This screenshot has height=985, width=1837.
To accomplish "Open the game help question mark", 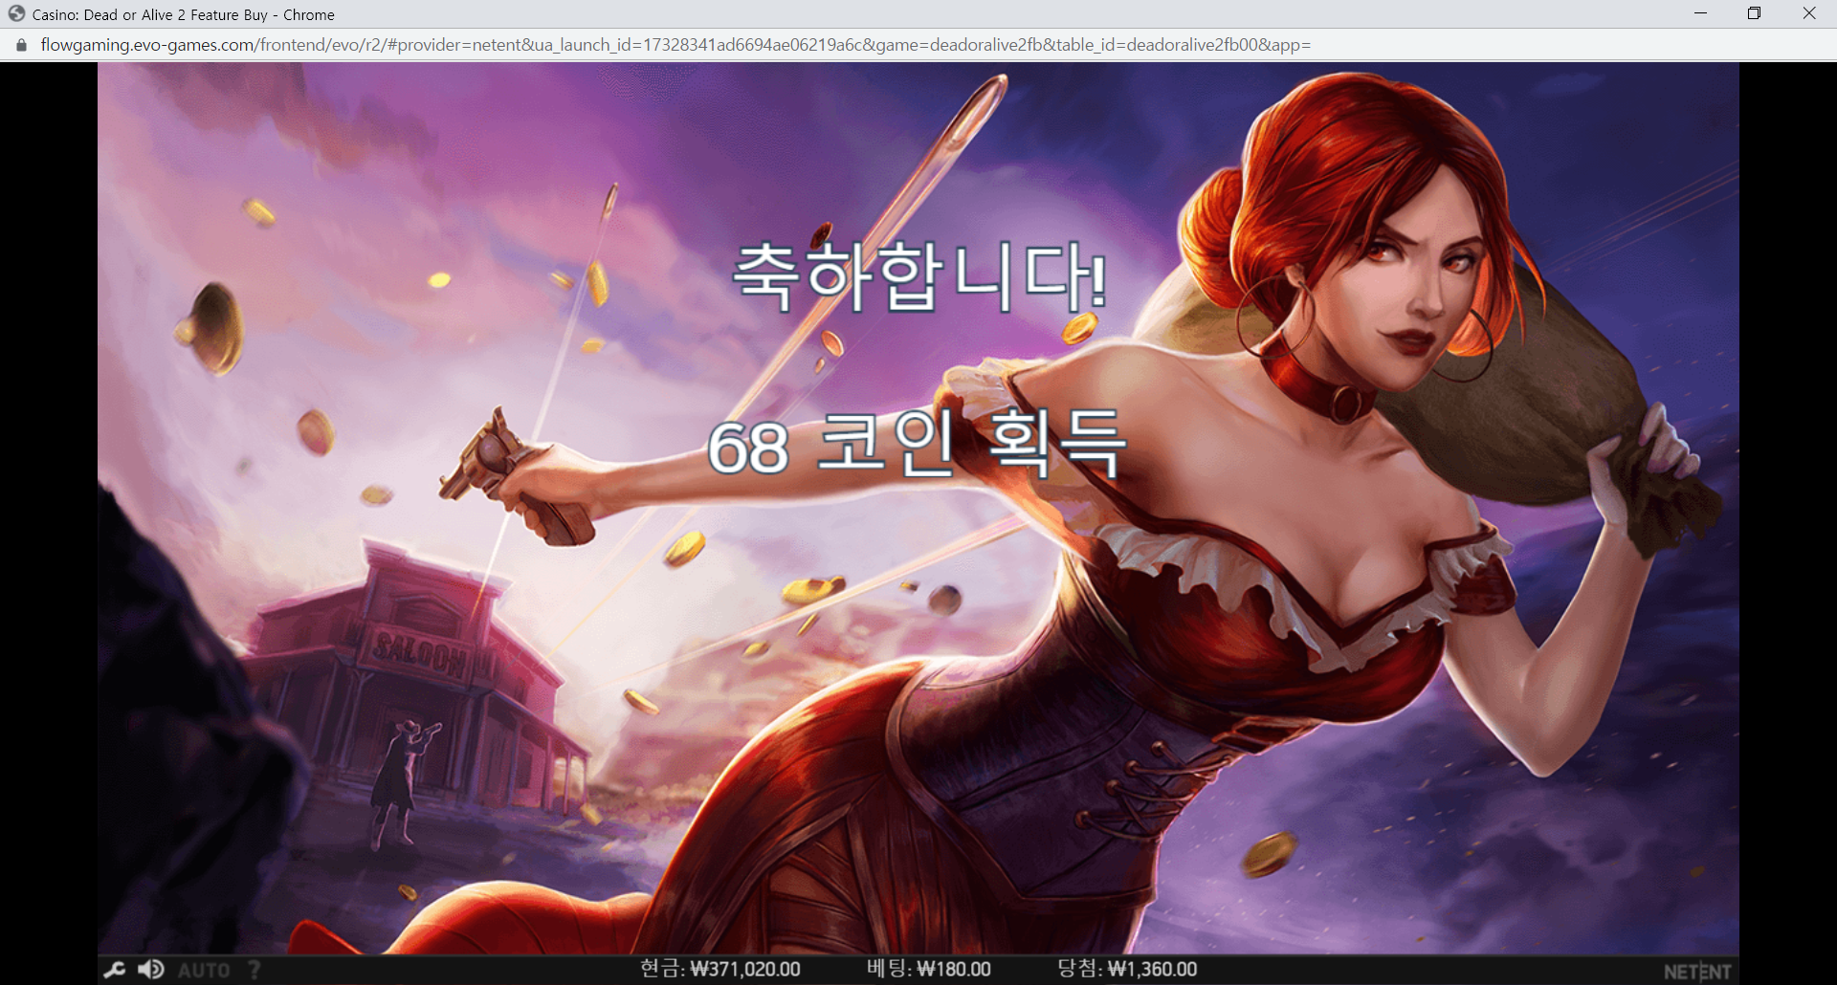I will pos(255,970).
